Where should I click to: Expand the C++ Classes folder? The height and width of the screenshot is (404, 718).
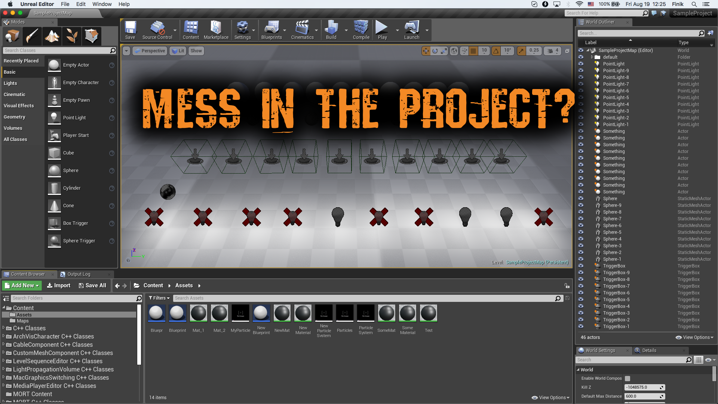click(x=4, y=328)
